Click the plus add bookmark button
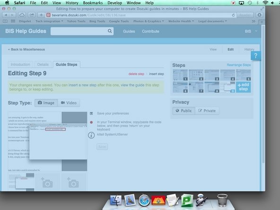This screenshot has height=210, width=280. pos(41,15)
